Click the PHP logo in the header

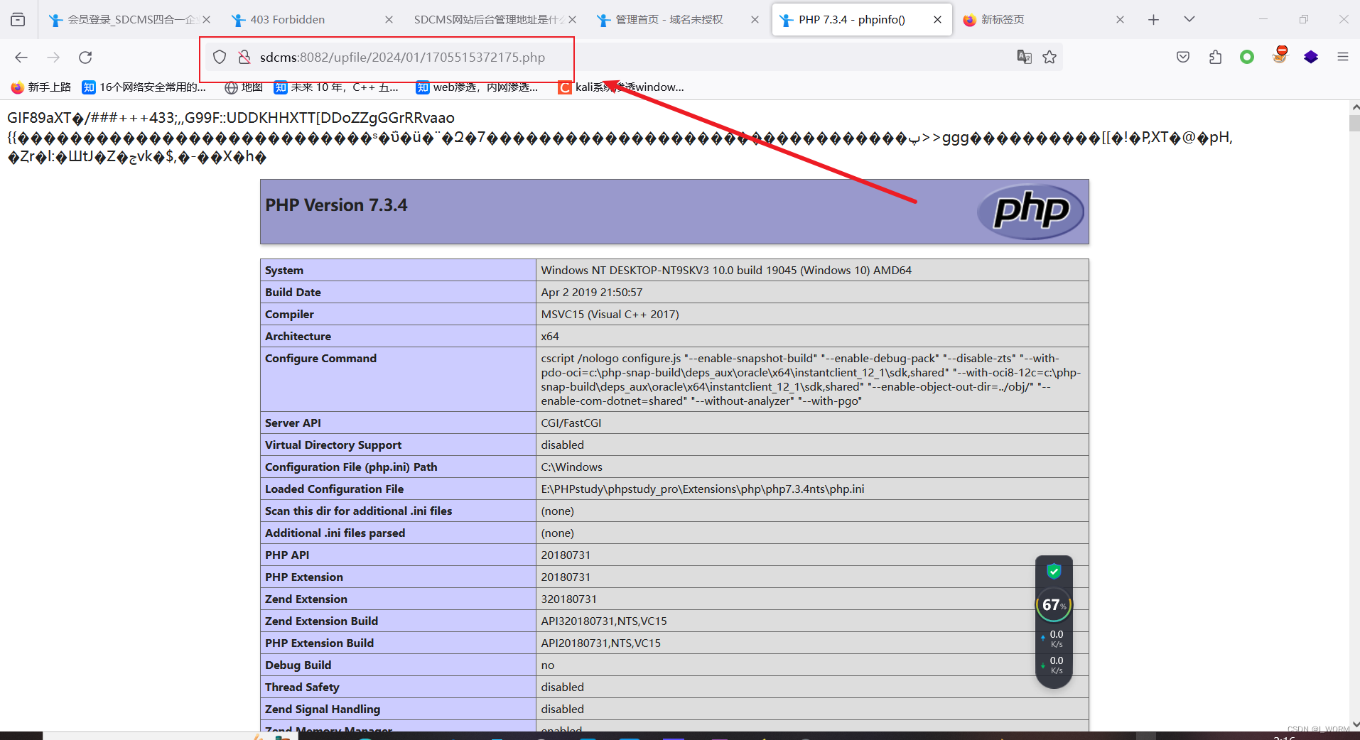click(x=1030, y=211)
